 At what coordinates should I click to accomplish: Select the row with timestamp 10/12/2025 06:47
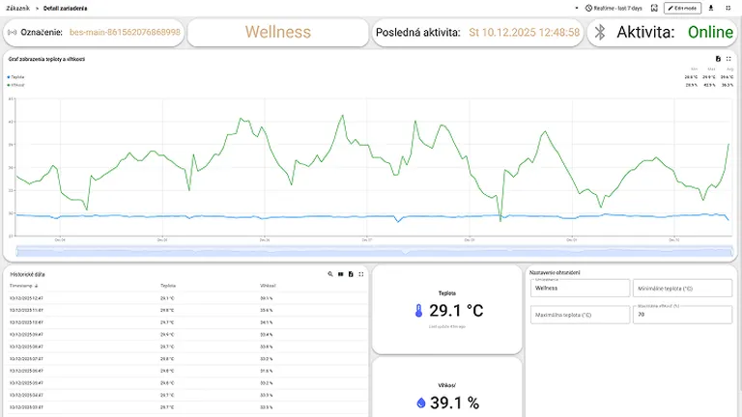187,371
